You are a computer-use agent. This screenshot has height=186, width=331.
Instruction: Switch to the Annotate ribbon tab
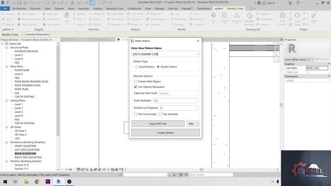84,9
